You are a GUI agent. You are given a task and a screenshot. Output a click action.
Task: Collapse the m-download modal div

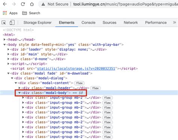point(8,73)
